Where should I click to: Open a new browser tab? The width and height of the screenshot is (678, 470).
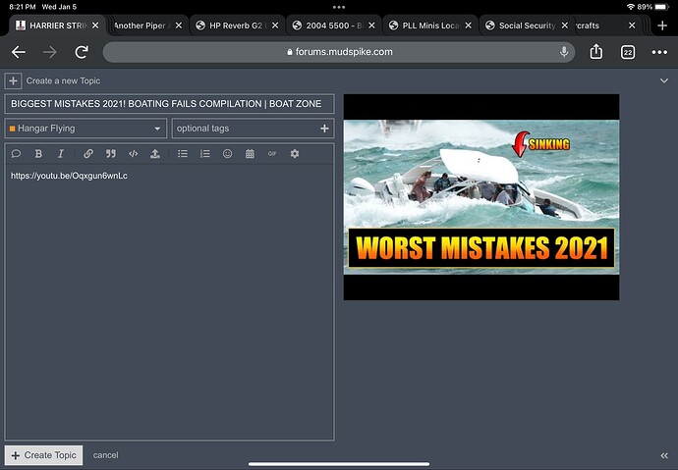662,26
